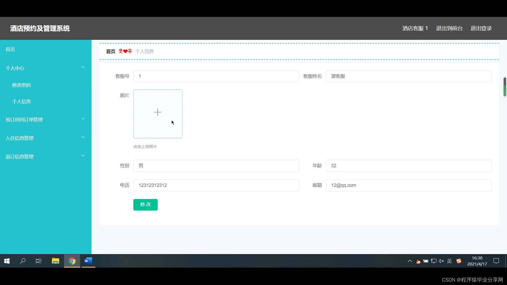Open 修改密码 in the sidebar

point(21,85)
